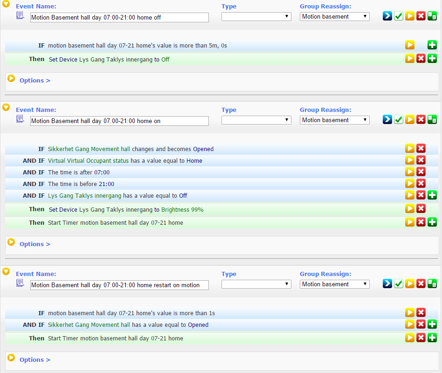
Task: Run the 'home off' event with blue arrow
Action: tap(387, 16)
